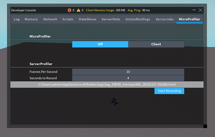Start Recording the server profiler

click(x=169, y=91)
